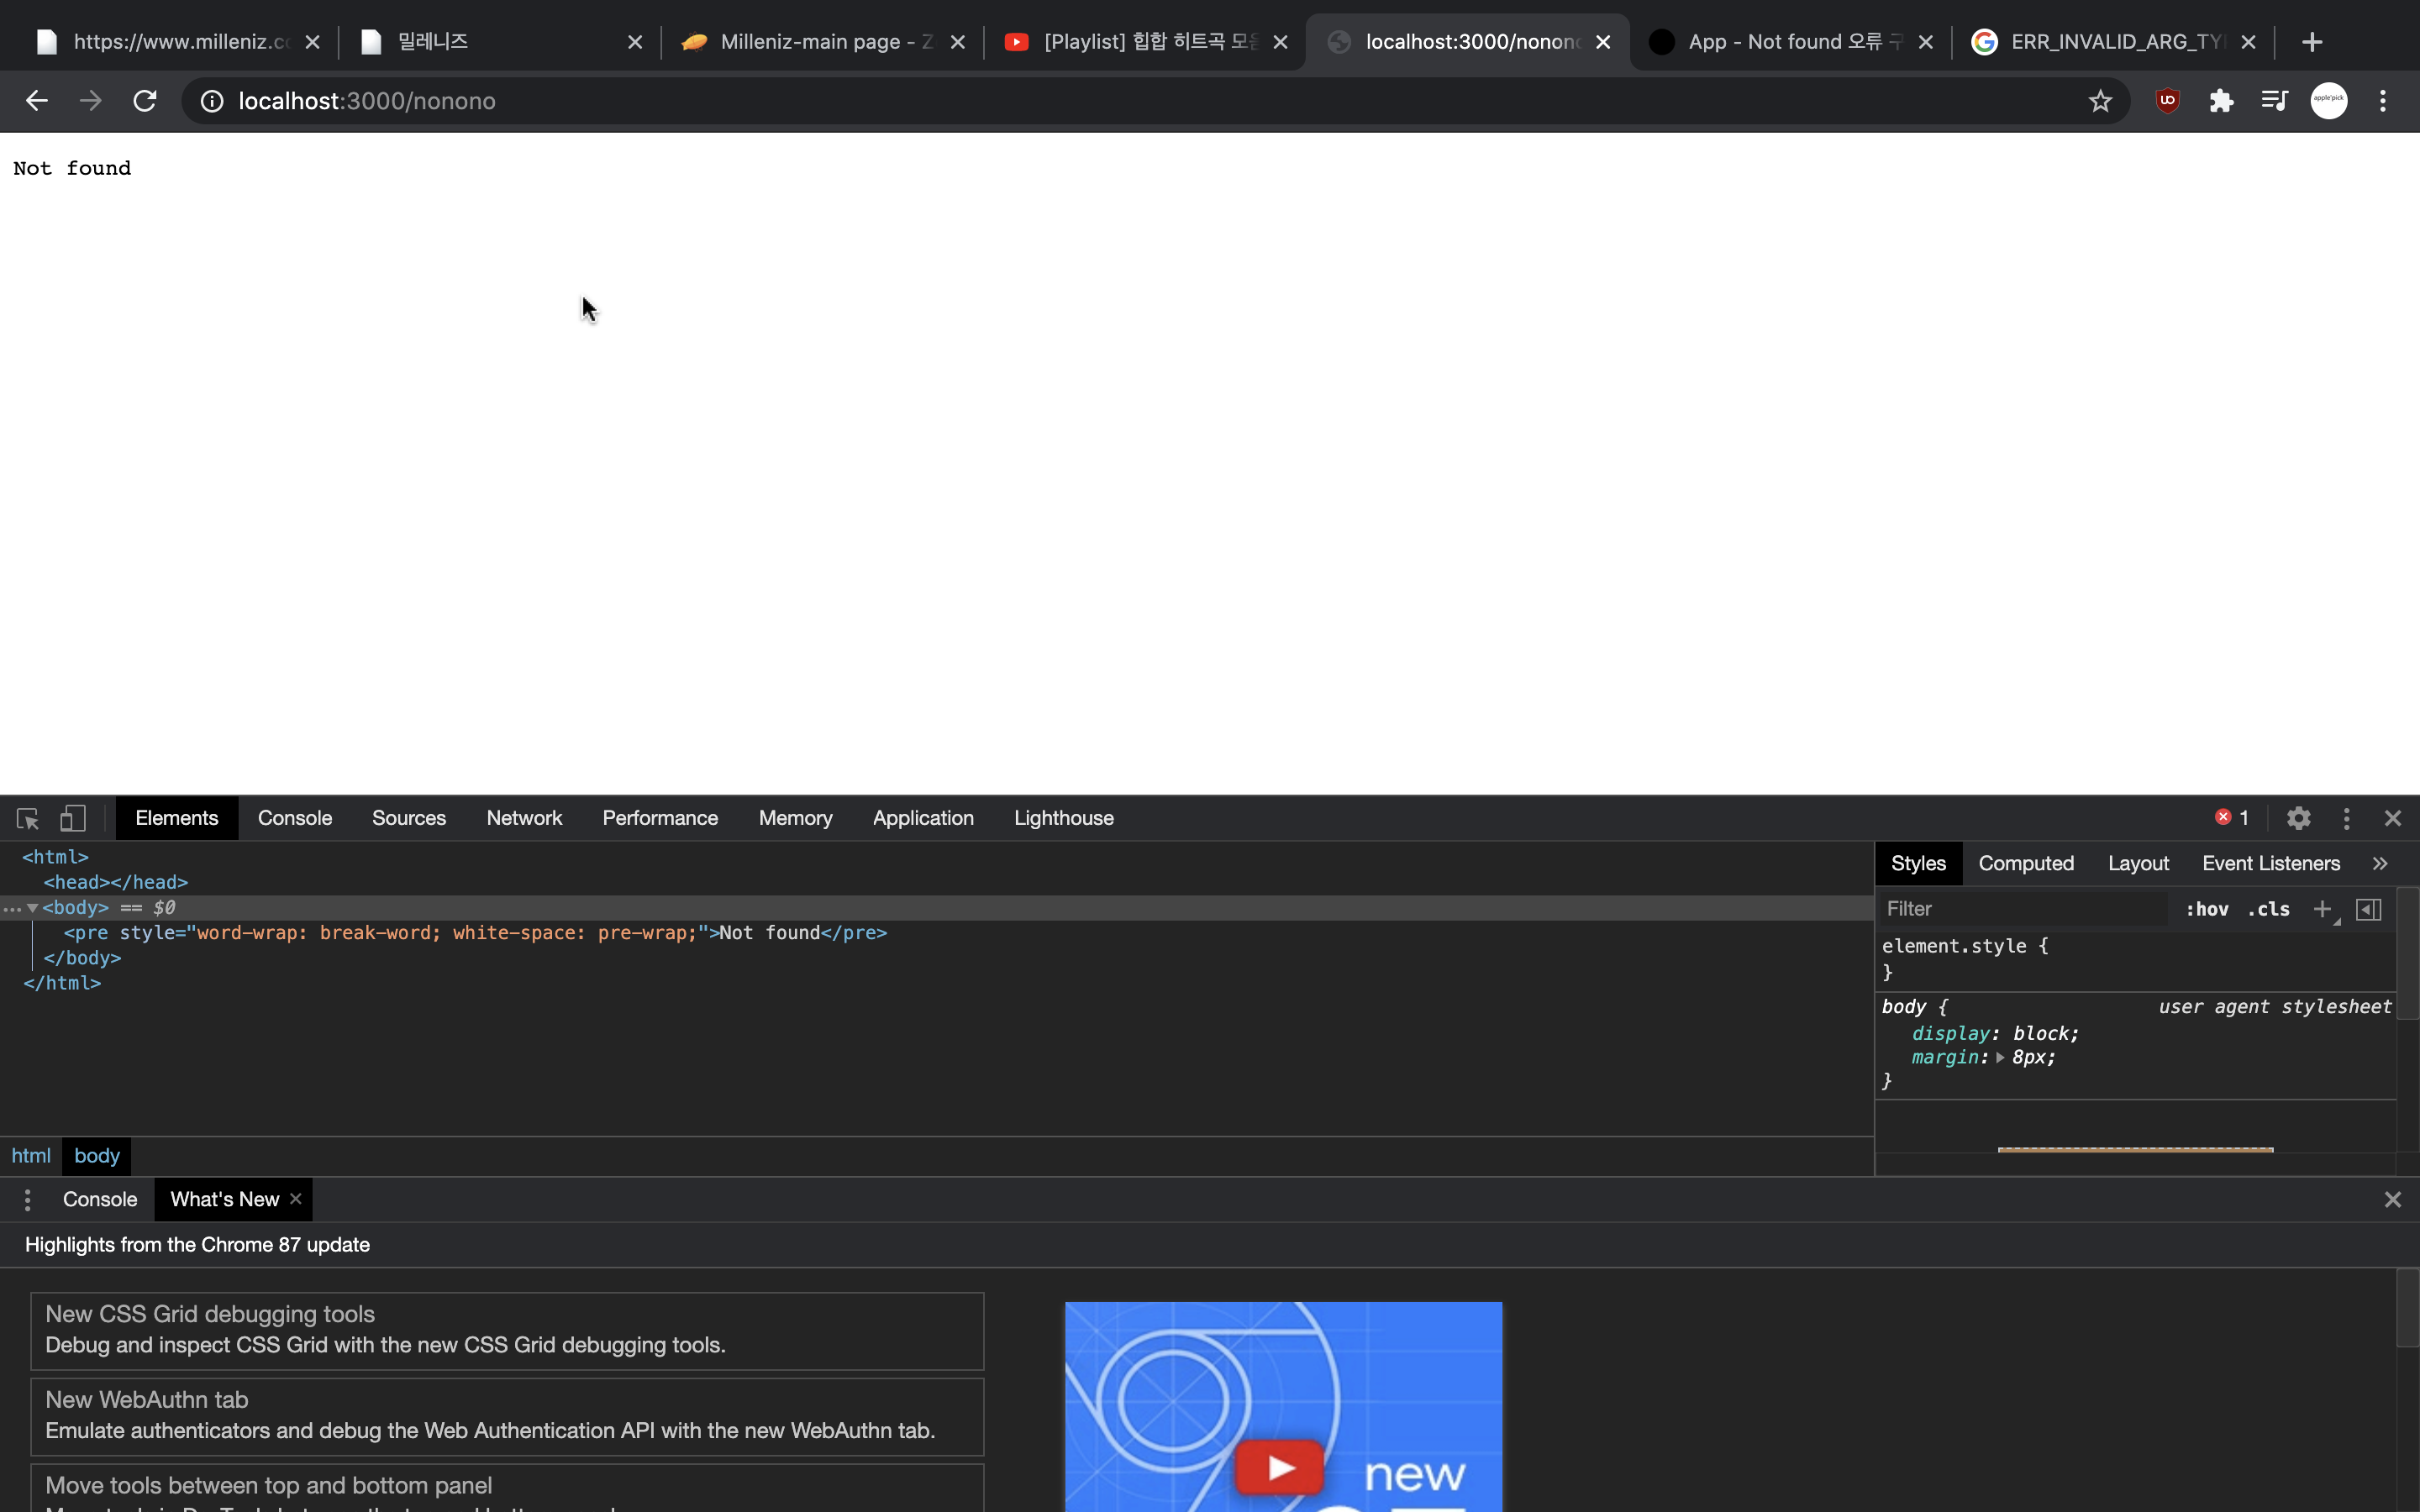Bookmark this page with star icon

(2100, 101)
